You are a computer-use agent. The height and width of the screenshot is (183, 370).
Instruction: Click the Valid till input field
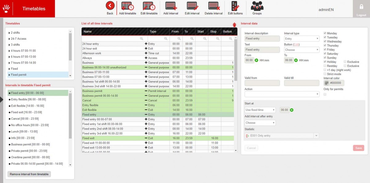pos(302,83)
